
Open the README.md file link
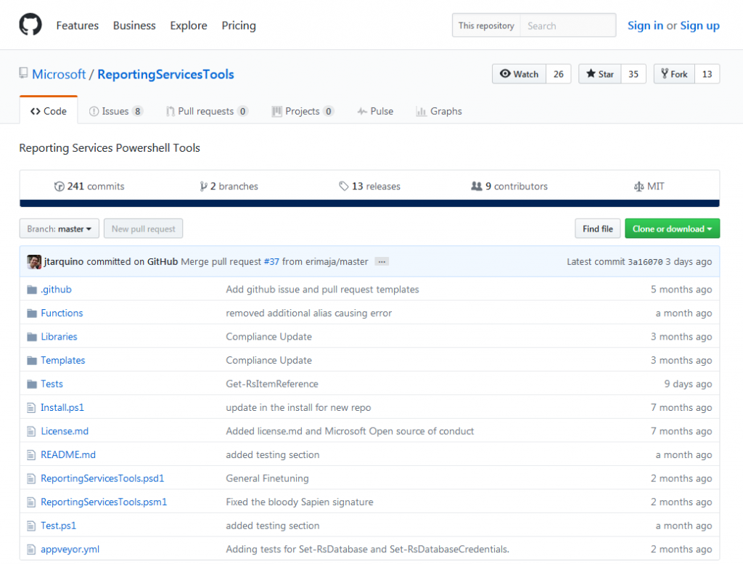68,455
